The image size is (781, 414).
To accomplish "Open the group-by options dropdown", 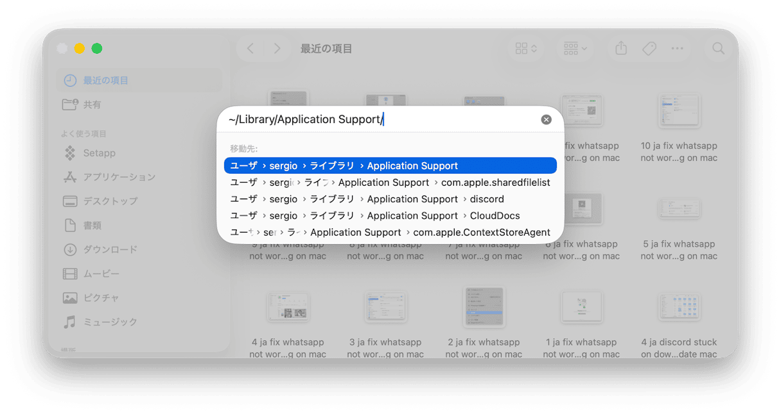I will pyautogui.click(x=575, y=49).
